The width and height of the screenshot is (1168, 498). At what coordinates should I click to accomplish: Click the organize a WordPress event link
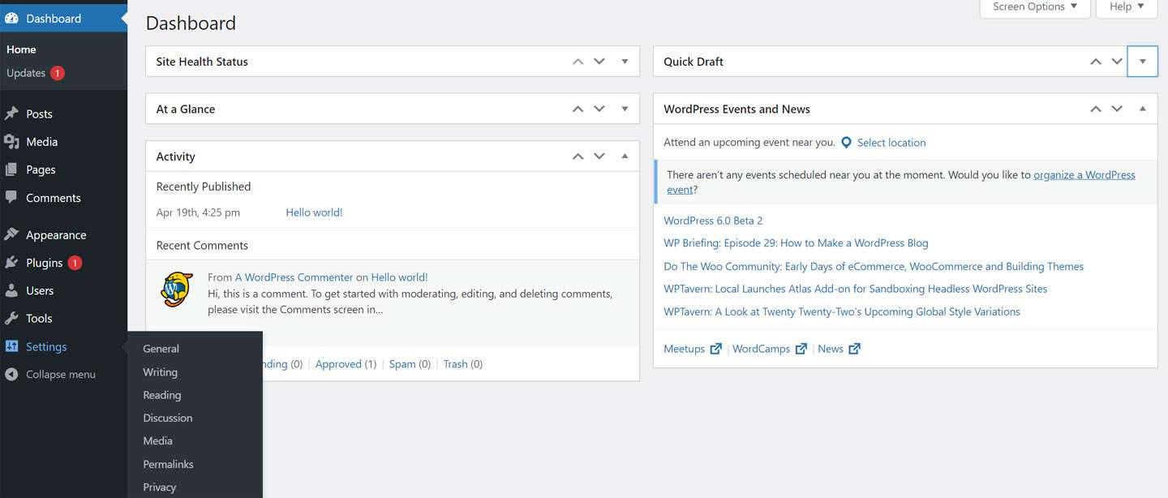1084,174
